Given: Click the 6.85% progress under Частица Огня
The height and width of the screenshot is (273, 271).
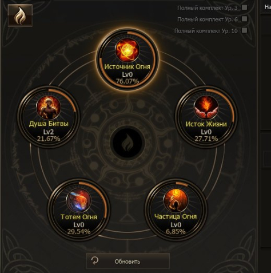Looking at the screenshot, I should (x=176, y=232).
